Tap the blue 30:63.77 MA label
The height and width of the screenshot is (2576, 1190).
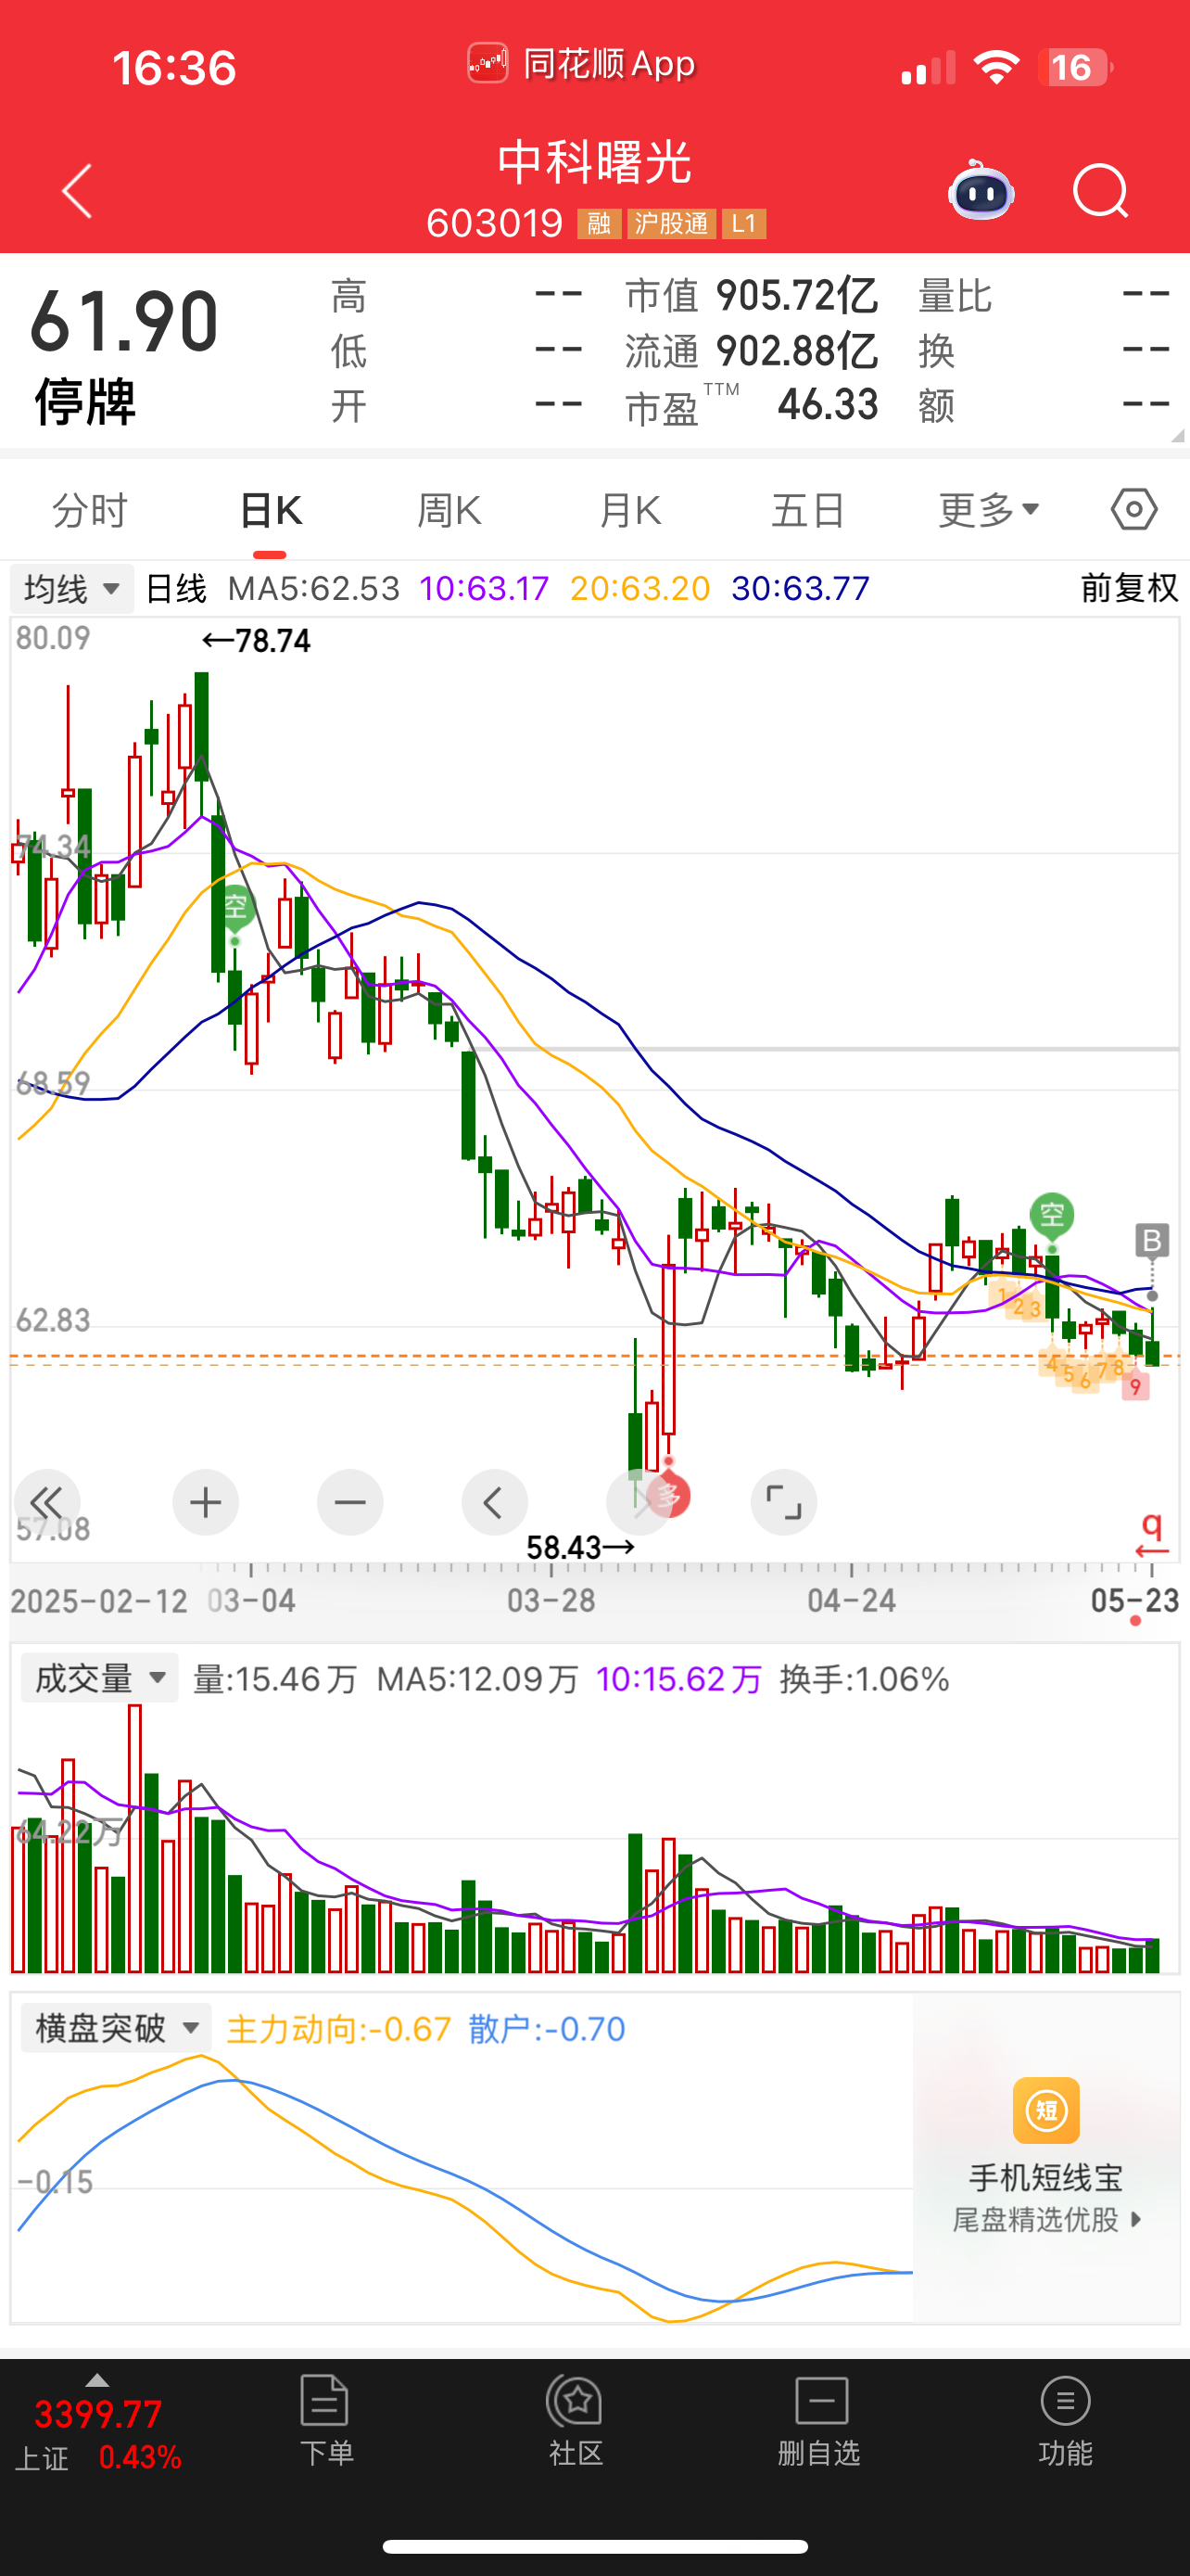801,588
